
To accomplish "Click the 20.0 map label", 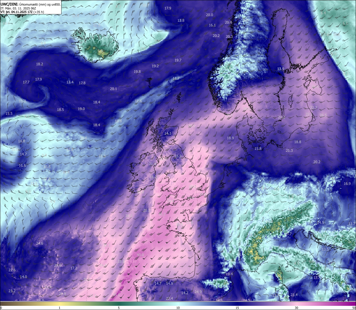I will [209, 15].
